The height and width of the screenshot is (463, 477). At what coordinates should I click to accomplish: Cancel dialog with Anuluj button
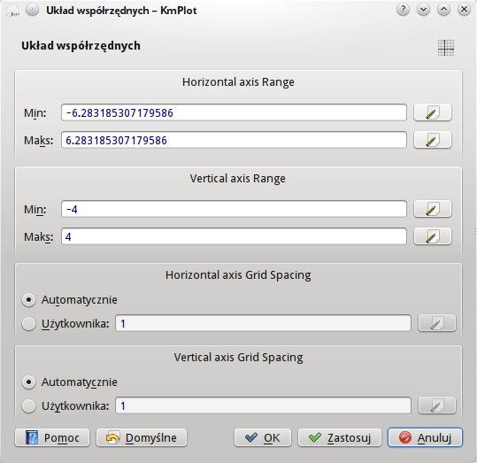tap(425, 437)
